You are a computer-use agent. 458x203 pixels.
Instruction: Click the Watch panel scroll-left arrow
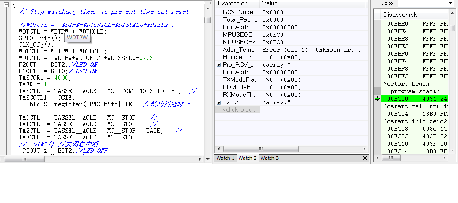(x=219, y=149)
